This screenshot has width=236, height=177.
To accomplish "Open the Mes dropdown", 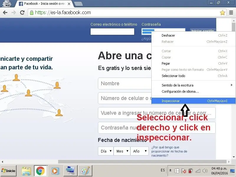I will tap(122, 151).
